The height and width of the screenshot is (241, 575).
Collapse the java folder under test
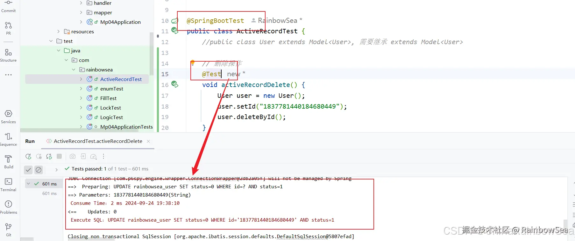coord(59,50)
